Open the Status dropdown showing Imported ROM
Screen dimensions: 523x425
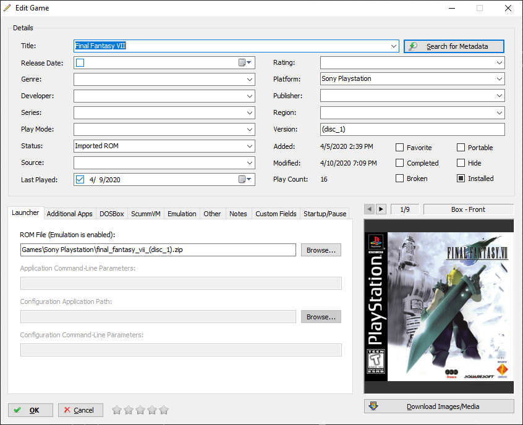(x=250, y=146)
